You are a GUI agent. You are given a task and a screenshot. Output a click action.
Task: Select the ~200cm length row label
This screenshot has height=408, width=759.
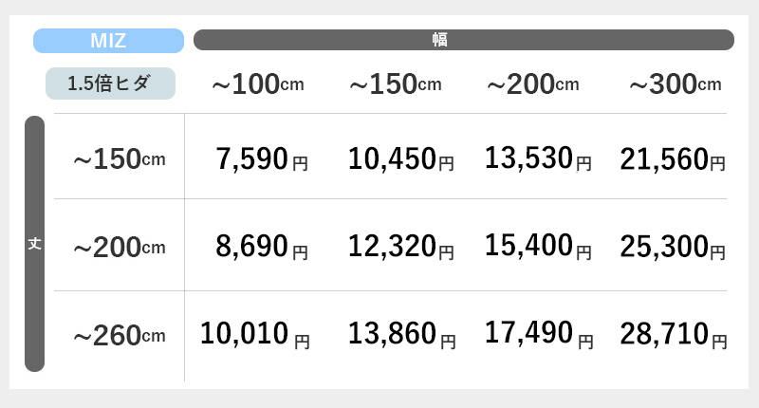point(120,248)
